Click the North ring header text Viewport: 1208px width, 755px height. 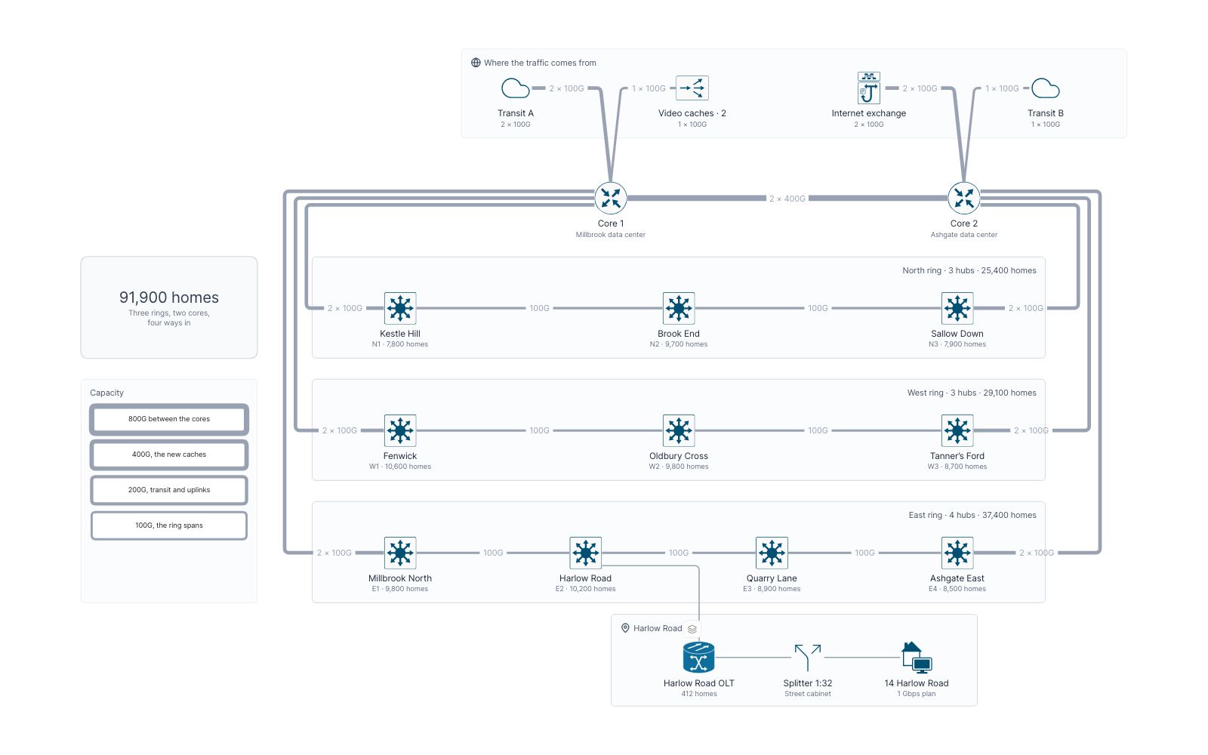pos(969,270)
